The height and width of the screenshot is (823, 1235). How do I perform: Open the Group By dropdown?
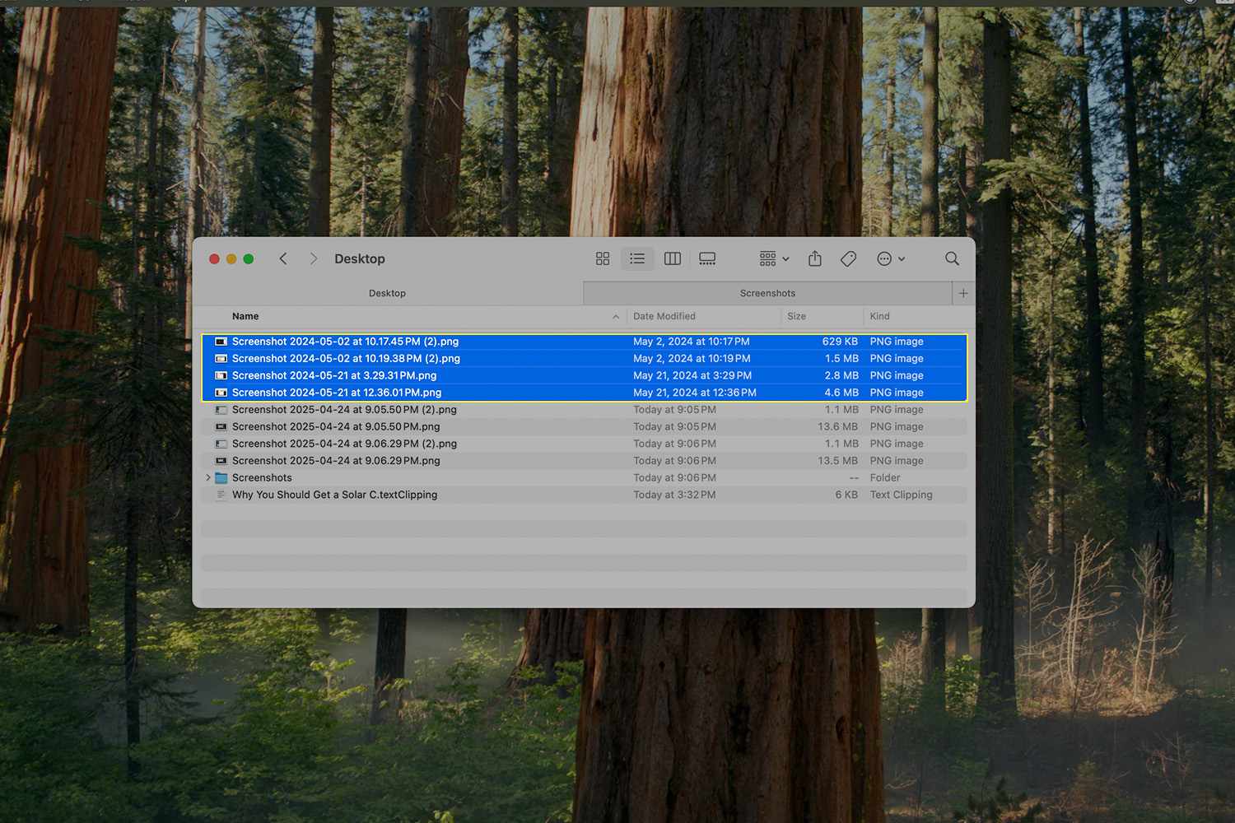pyautogui.click(x=774, y=259)
